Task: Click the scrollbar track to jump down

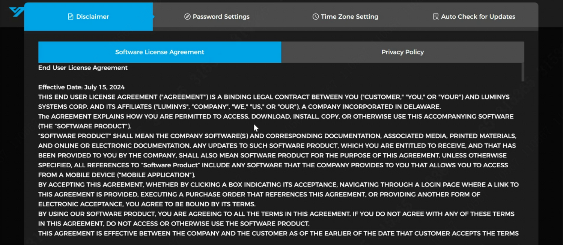Action: pyautogui.click(x=522, y=169)
